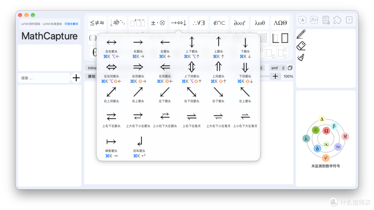Insert the 左下箭头 southwest arrow
Viewport: 374px width, 210px height.
(x=165, y=92)
